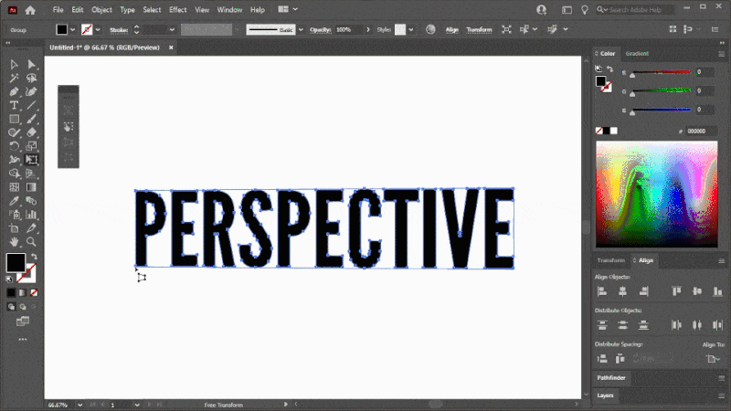The height and width of the screenshot is (411, 731).
Task: Swap fill and stroke arrows in toolbar
Action: coord(34,257)
